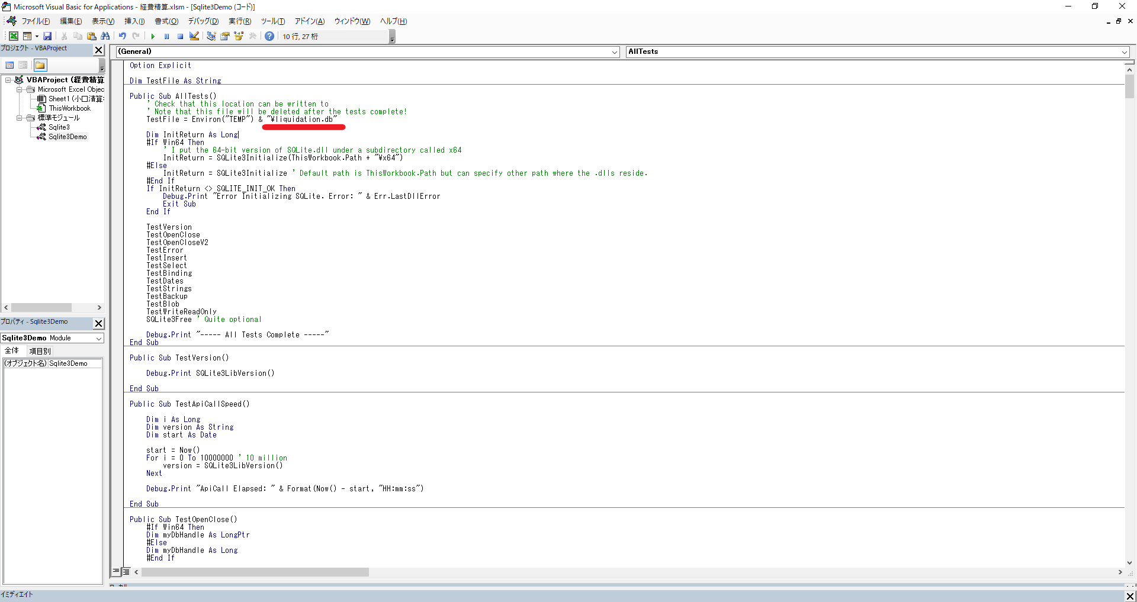
Task: Toggle Design Mode icon
Action: (194, 36)
